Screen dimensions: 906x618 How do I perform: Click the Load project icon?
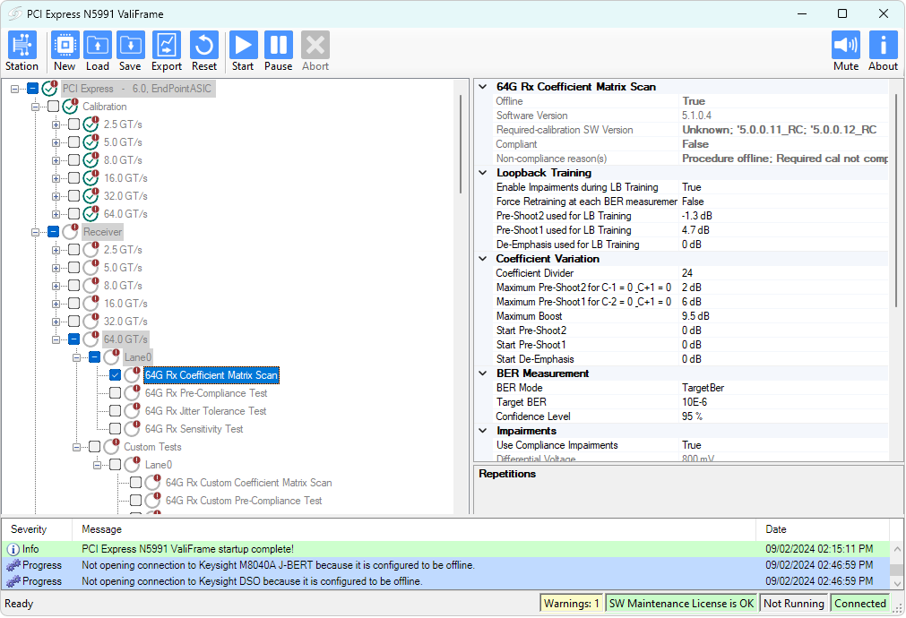pyautogui.click(x=98, y=46)
